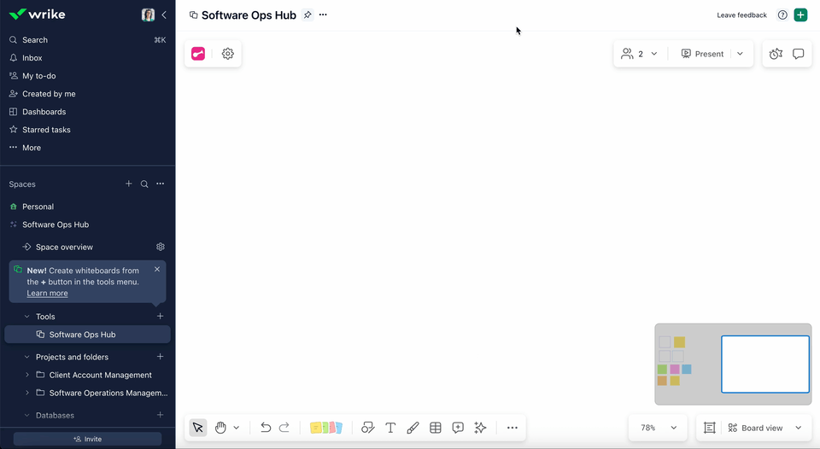820x449 pixels.
Task: Collapse the sidebar with arrow
Action: pos(164,15)
